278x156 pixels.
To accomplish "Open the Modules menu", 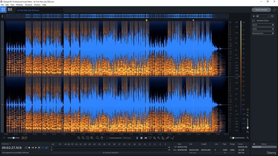I will pyautogui.click(x=20, y=5).
